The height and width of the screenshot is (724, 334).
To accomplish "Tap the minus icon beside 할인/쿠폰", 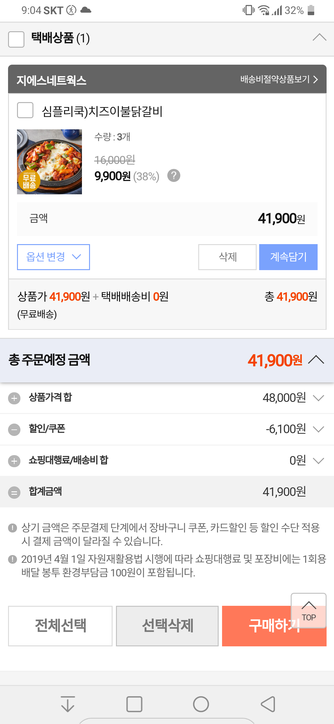I will click(x=14, y=429).
